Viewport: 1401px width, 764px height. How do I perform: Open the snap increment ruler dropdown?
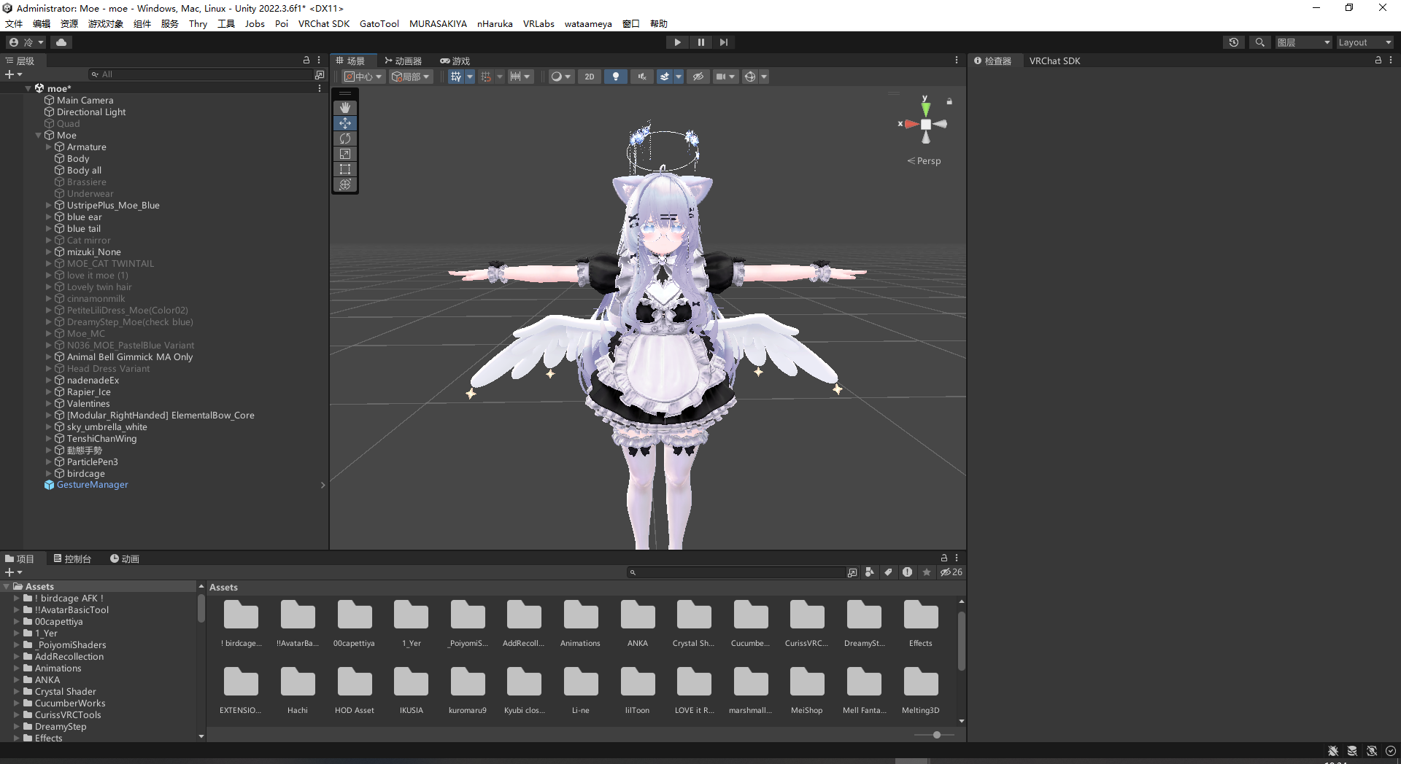coord(521,77)
